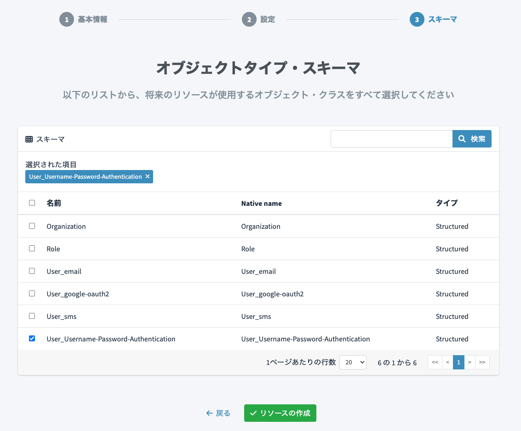
Task: Sort by the Native name column header
Action: coord(262,203)
